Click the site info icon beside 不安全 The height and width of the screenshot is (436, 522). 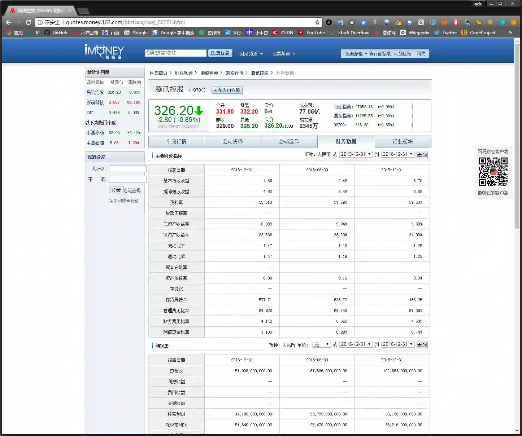pos(40,22)
